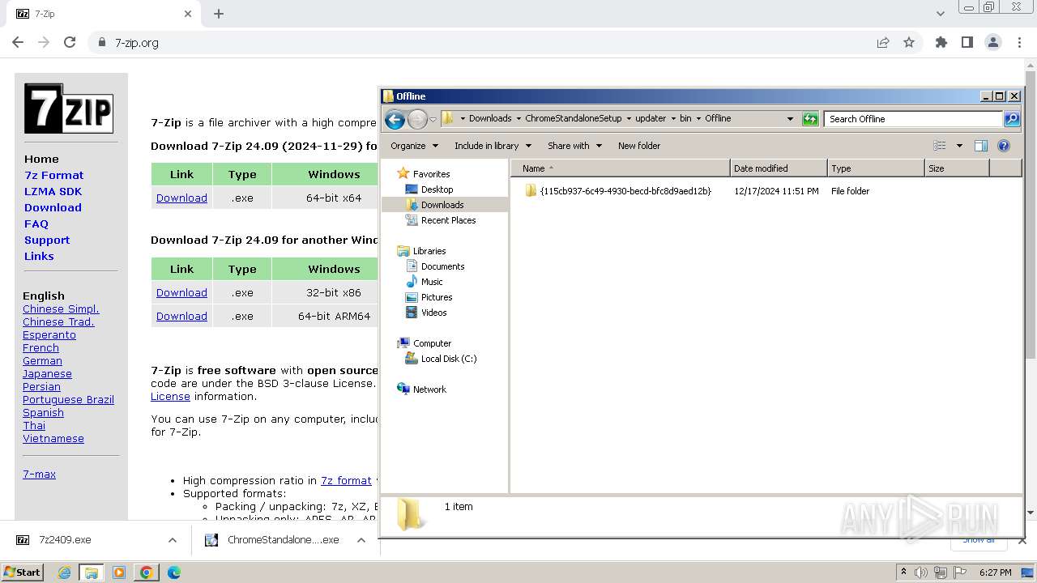
Task: Click New folder in Explorer toolbar
Action: click(639, 146)
